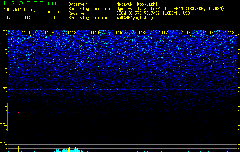The width and height of the screenshot is (240, 152).
Task: Click the continuous horizontal line near 0.89 kHz
Action: coord(122,89)
